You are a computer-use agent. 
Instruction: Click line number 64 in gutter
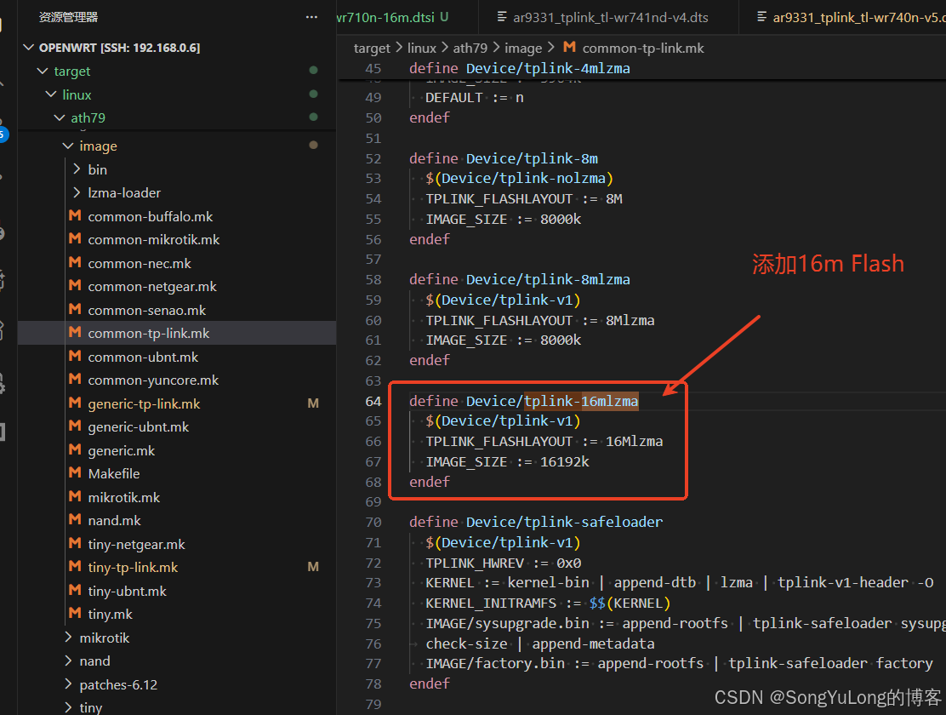pyautogui.click(x=373, y=401)
